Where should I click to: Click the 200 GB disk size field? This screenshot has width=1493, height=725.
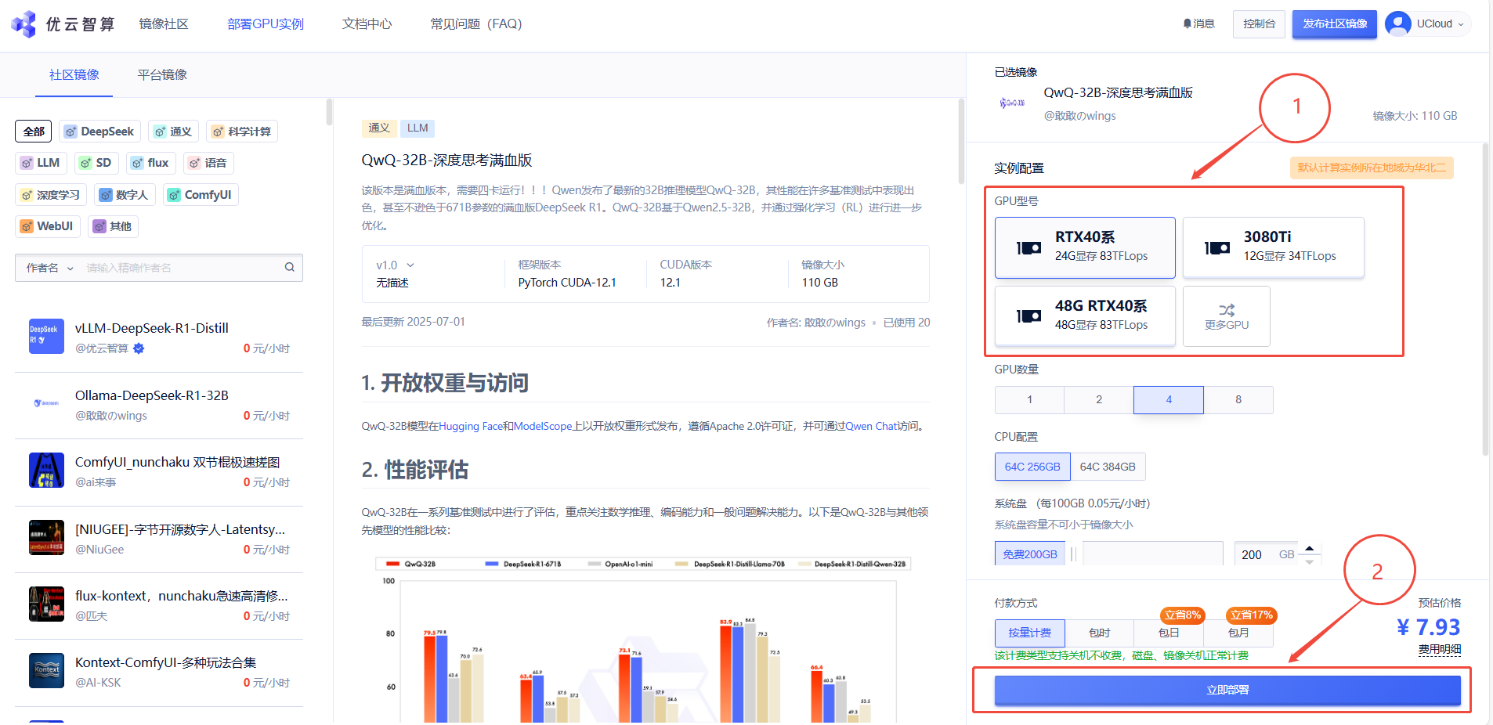(x=1267, y=554)
